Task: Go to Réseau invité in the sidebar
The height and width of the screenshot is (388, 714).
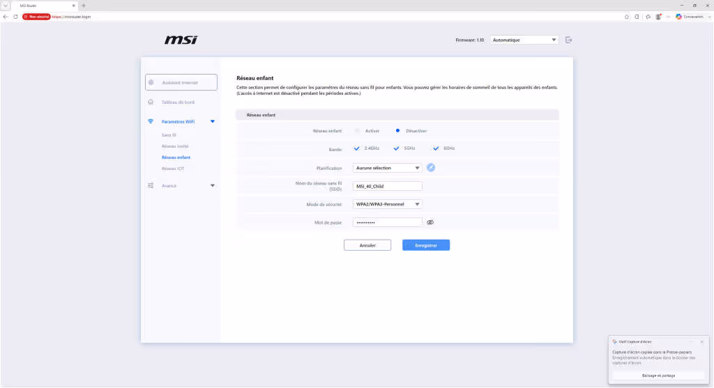Action: [x=175, y=146]
